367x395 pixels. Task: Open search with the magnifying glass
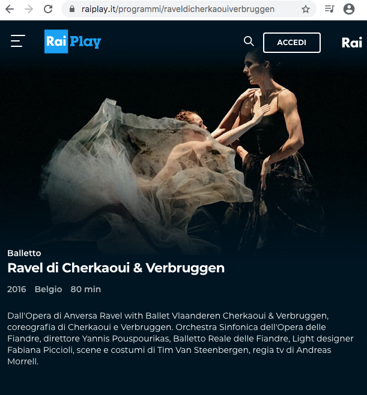point(249,41)
